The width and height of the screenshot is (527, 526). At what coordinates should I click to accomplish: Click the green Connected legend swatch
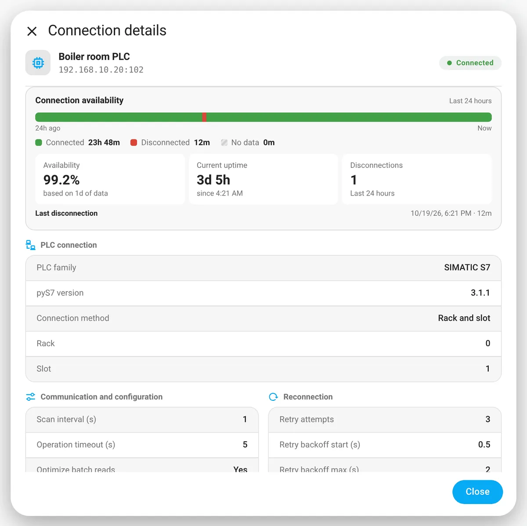39,142
